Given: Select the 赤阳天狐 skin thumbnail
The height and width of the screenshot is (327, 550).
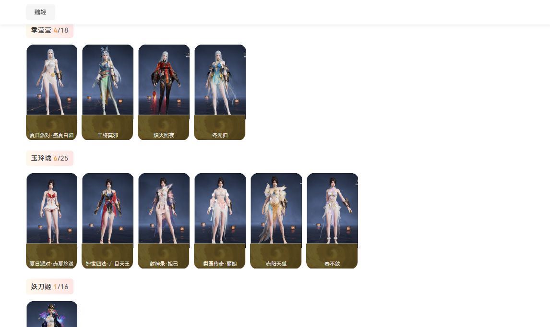Looking at the screenshot, I should [276, 221].
